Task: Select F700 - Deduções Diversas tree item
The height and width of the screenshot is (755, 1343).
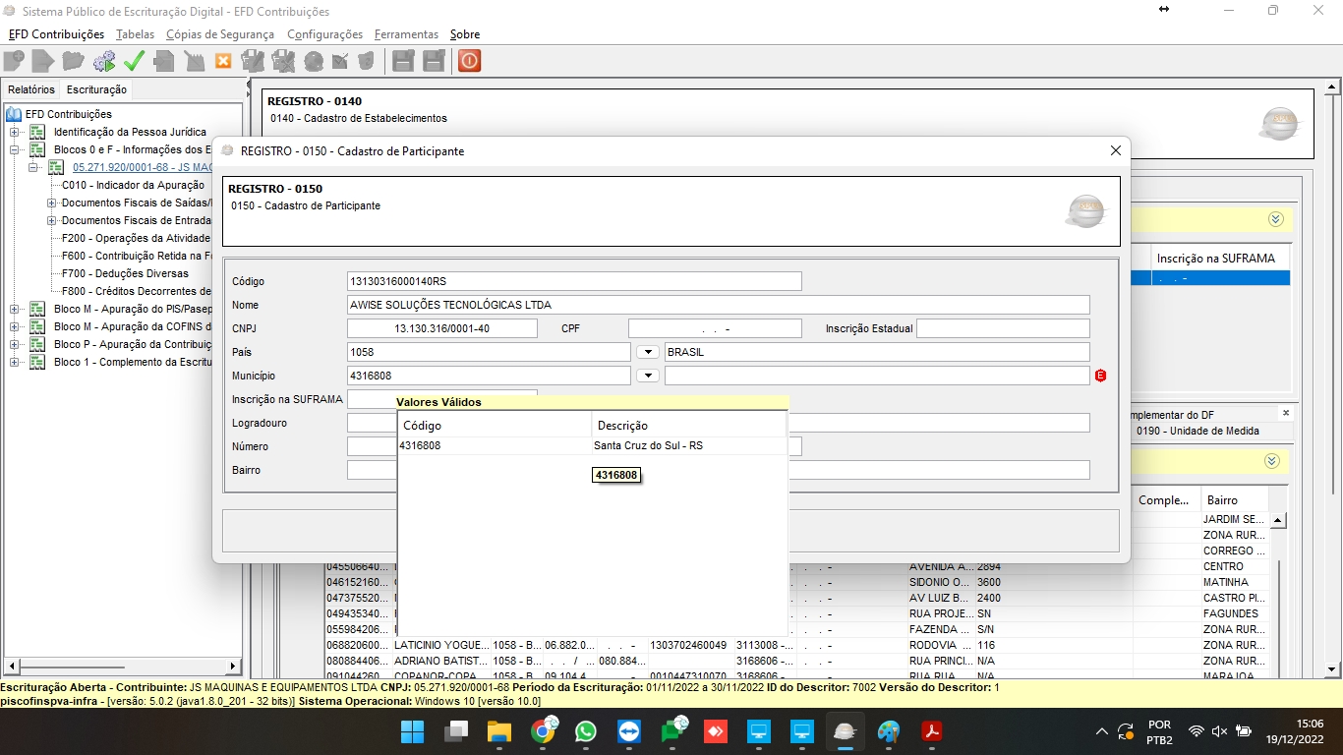Action: pyautogui.click(x=124, y=274)
